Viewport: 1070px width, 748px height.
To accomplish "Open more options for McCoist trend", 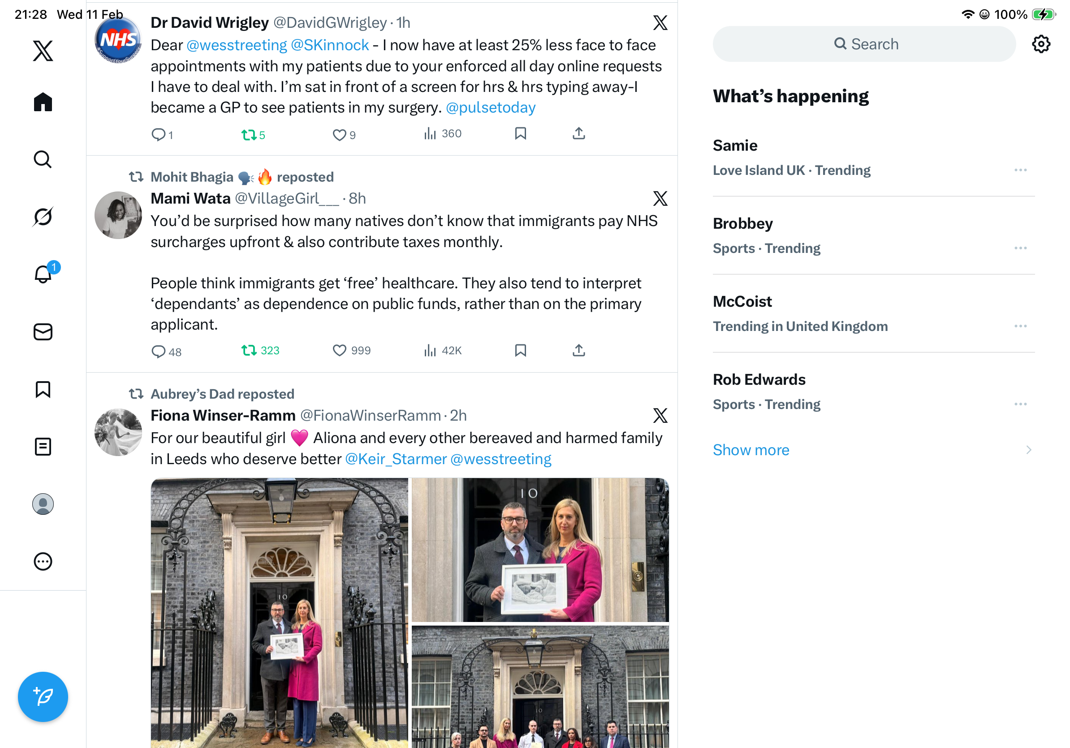I will pos(1020,326).
